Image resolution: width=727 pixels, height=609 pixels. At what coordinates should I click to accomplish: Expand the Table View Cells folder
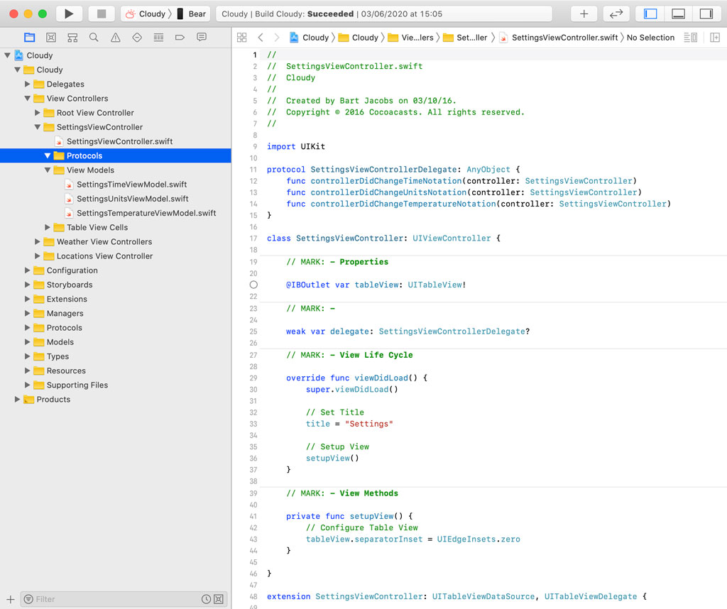coord(48,228)
